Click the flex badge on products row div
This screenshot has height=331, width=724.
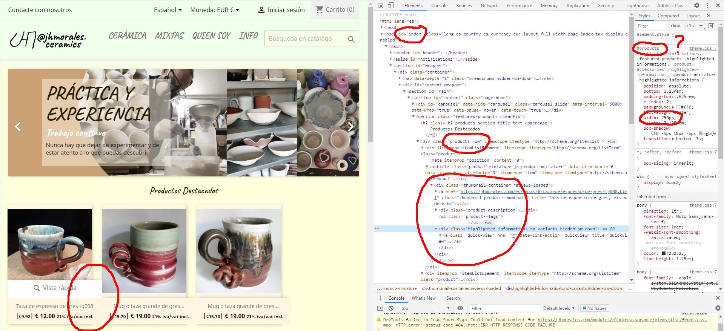pyautogui.click(x=612, y=142)
